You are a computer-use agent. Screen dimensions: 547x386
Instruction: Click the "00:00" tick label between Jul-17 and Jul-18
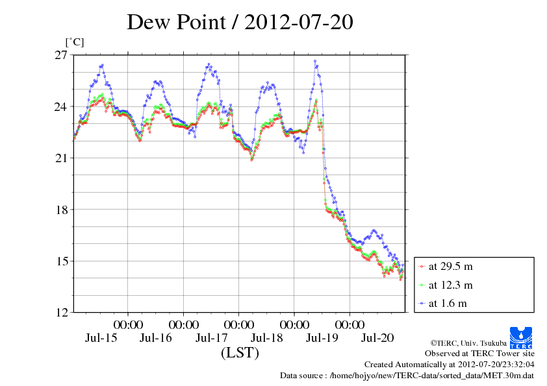tap(239, 324)
